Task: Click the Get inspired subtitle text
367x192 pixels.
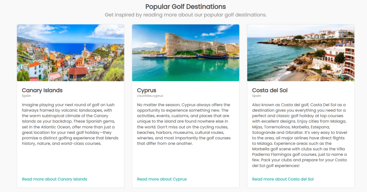Action: 186,15
